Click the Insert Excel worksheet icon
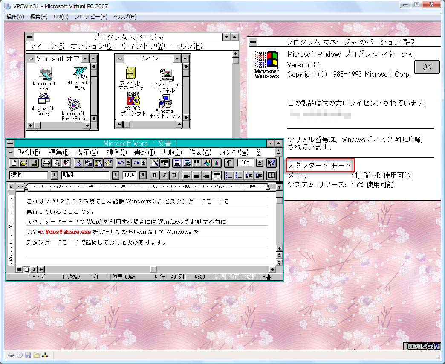This screenshot has width=445, height=364. (x=187, y=163)
